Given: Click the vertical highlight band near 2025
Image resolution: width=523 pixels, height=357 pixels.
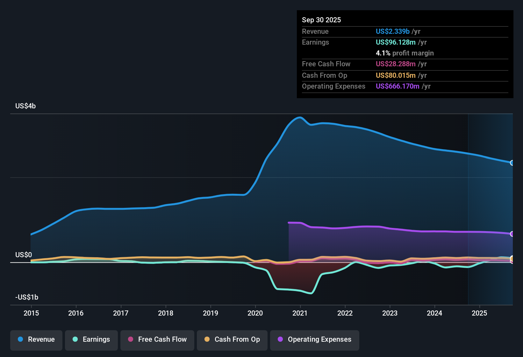Looking at the screenshot, I should [491, 207].
